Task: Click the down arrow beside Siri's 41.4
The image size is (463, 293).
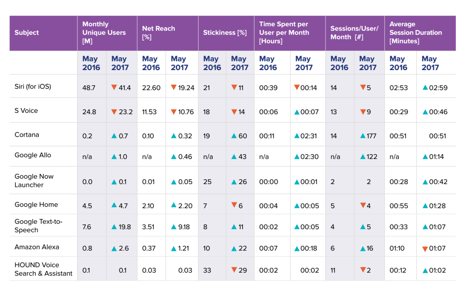Action: pyautogui.click(x=114, y=87)
